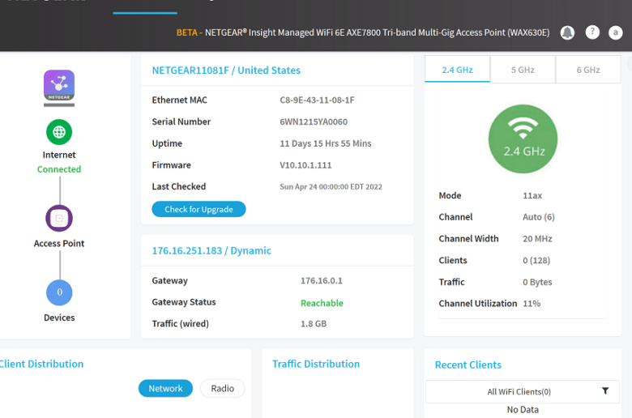Click the Channel Width value 20 MHz
632x418 pixels.
click(x=537, y=239)
